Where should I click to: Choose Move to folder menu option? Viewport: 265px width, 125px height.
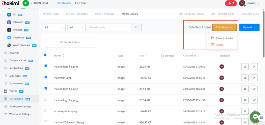224,38
